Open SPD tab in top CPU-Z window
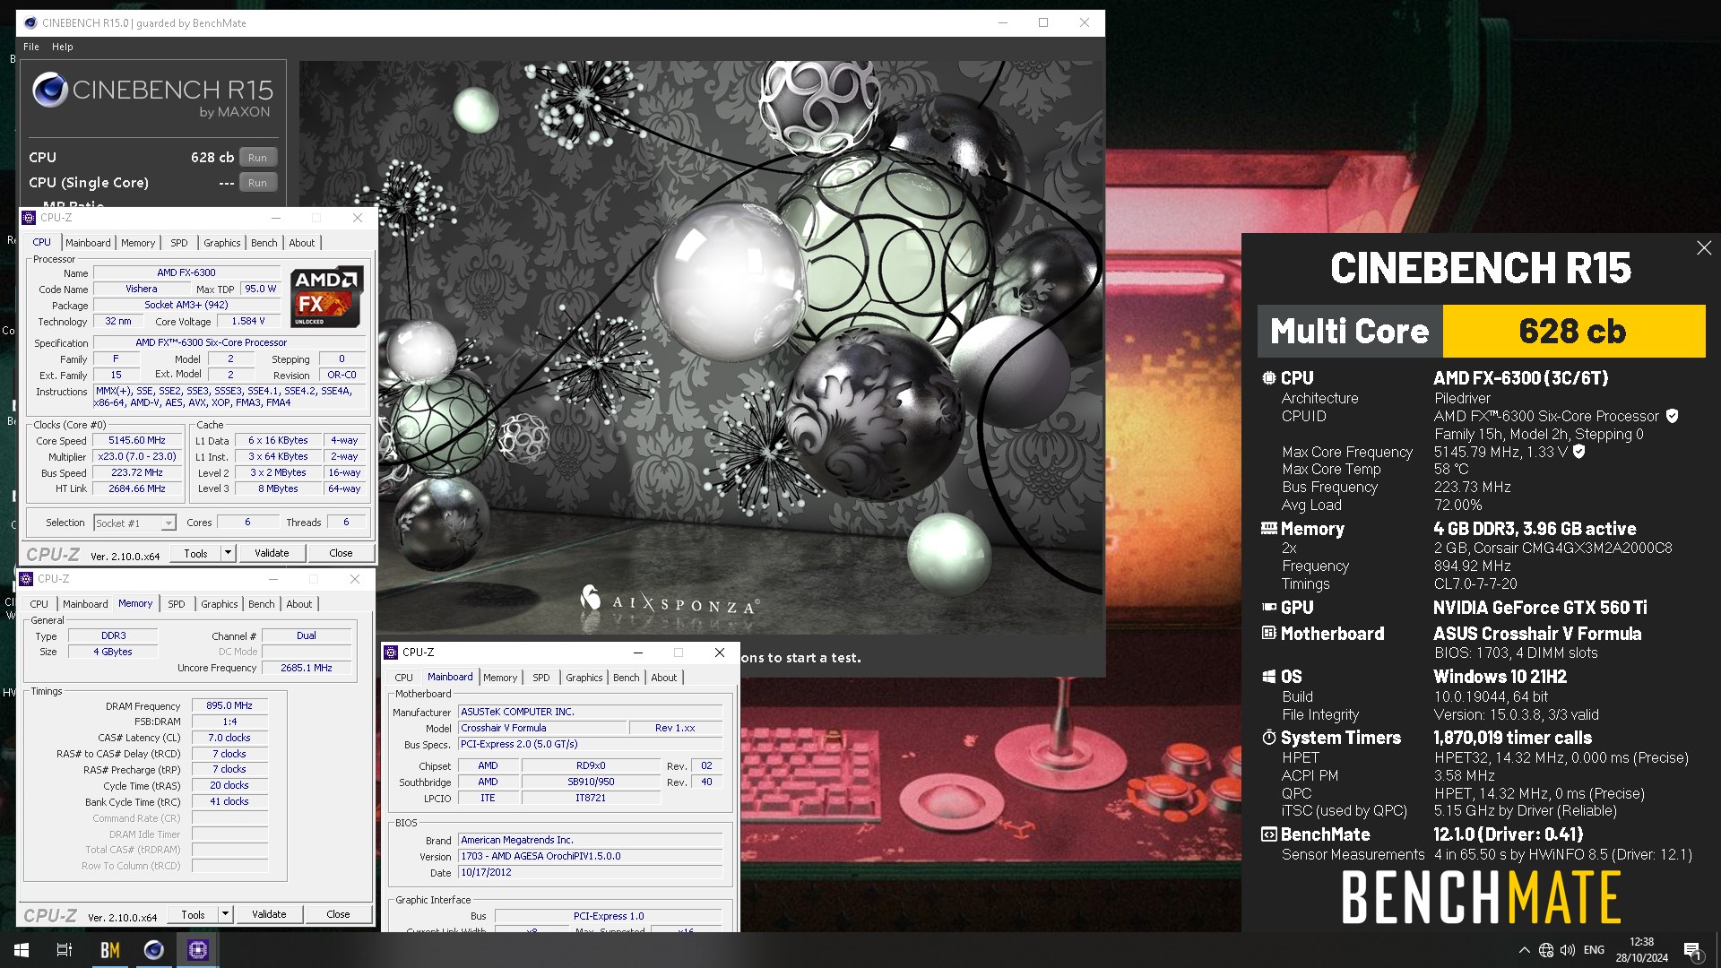 (x=179, y=243)
